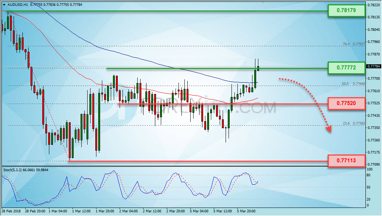The image size is (382, 216).
Task: Click the AUDUSD,H1 chart menu arrow
Action: [x=4, y=5]
